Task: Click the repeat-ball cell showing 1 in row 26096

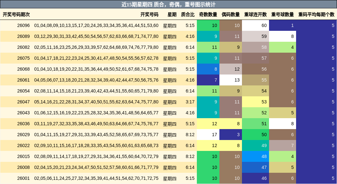Action: click(283, 25)
